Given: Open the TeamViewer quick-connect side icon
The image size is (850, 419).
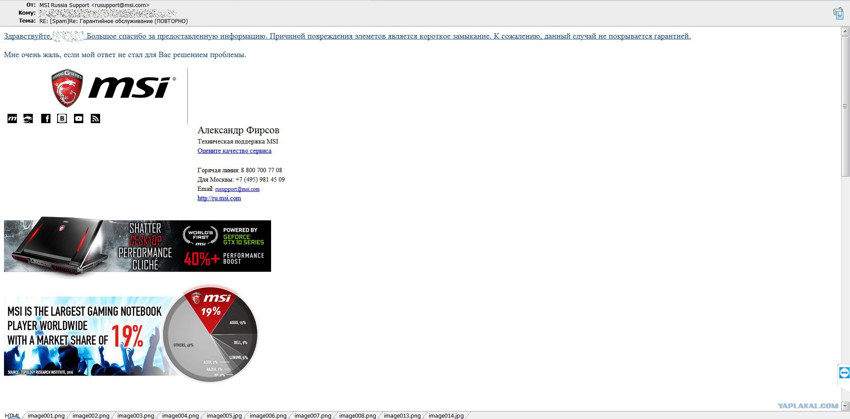Looking at the screenshot, I should (x=844, y=373).
